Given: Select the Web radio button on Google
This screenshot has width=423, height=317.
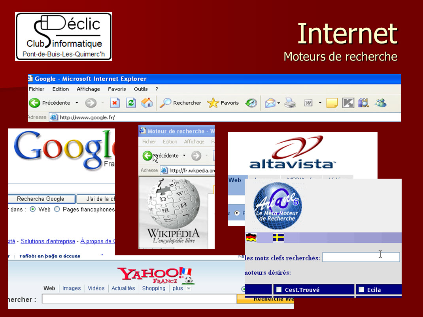Looking at the screenshot, I should click(x=33, y=209).
